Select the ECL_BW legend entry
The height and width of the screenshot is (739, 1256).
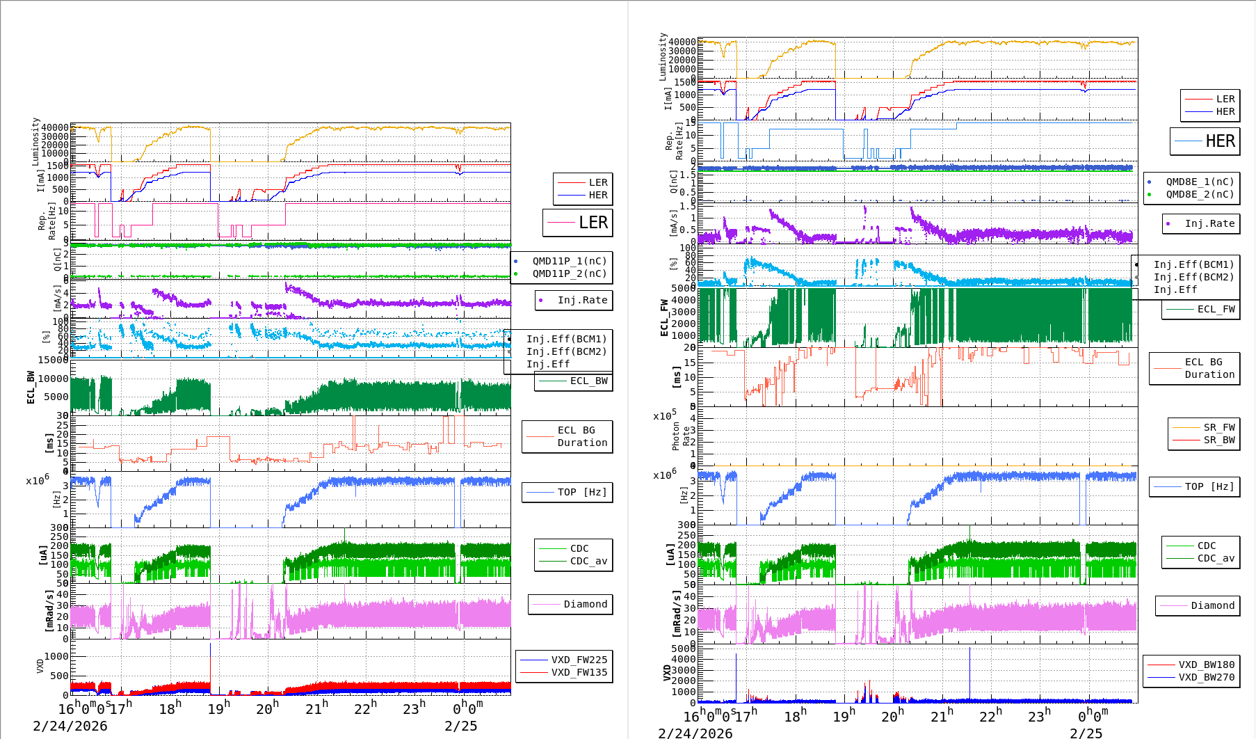588,381
